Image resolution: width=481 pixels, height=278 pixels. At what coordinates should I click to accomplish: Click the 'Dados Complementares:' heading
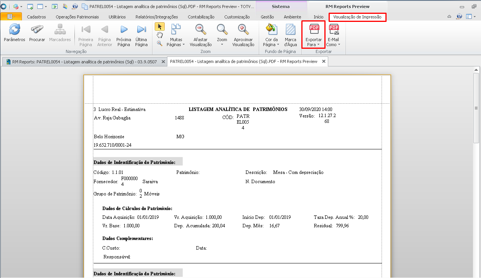click(x=128, y=238)
